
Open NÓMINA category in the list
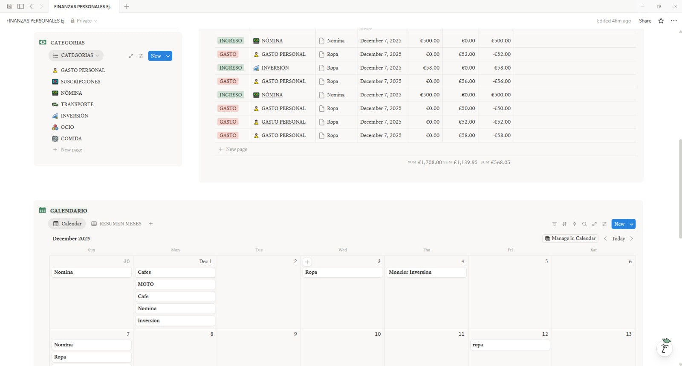tap(71, 93)
